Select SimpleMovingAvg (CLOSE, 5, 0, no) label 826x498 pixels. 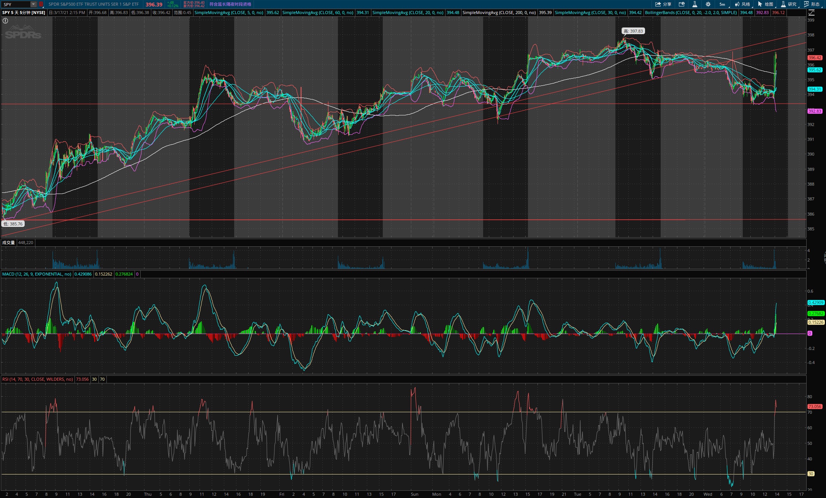[x=229, y=13]
